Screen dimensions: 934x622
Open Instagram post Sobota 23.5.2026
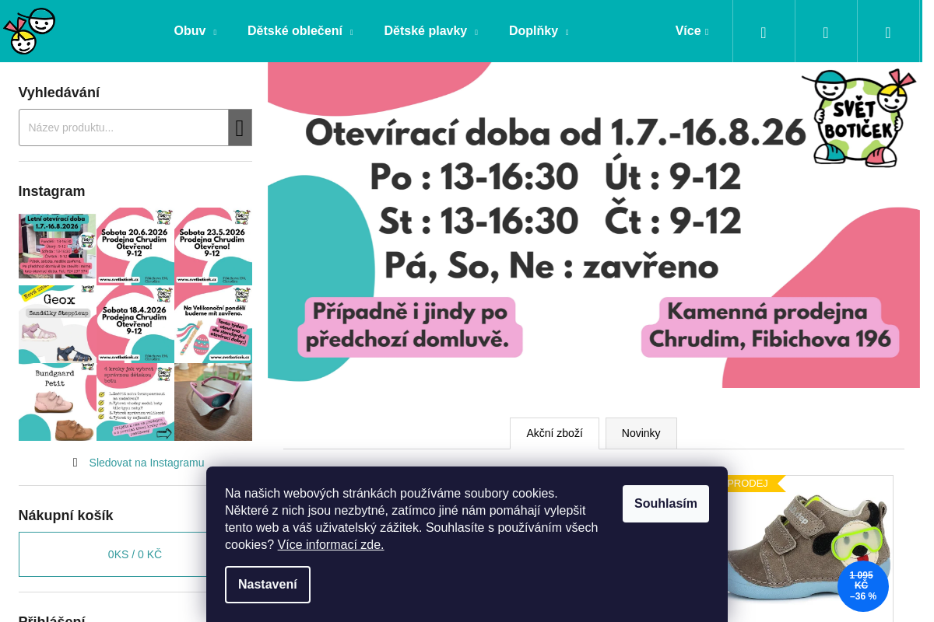point(213,246)
